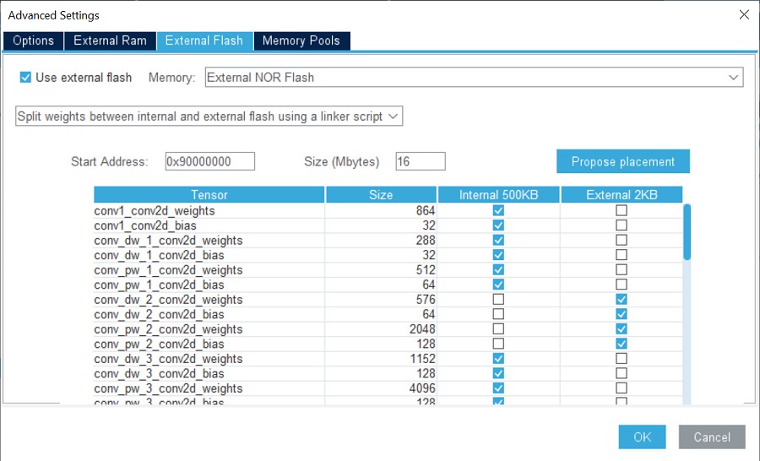Uncheck External for conv_dw_2_conv2d_bias
The image size is (760, 461).
point(622,314)
